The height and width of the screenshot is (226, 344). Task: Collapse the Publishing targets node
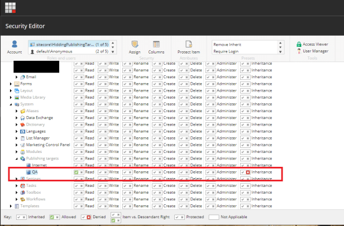point(17,158)
